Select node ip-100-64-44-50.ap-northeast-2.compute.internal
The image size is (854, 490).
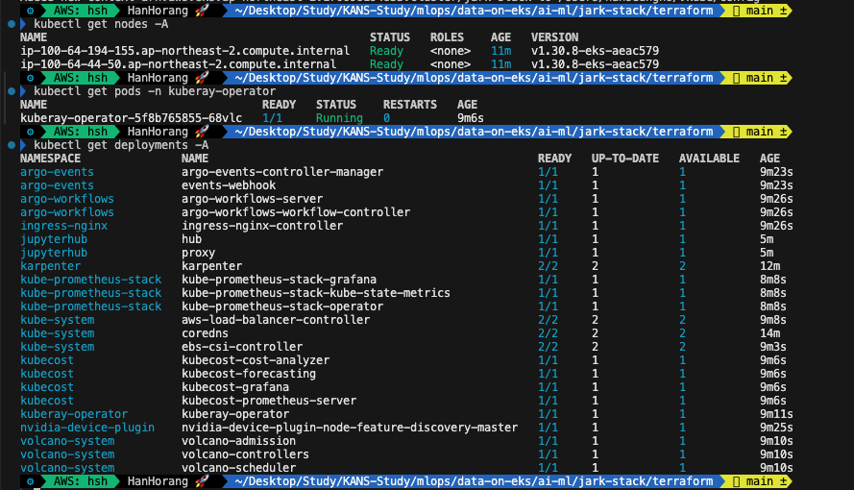(178, 64)
